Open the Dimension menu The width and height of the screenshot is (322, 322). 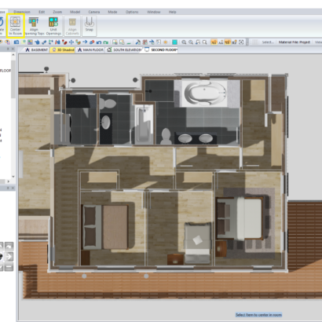22,12
